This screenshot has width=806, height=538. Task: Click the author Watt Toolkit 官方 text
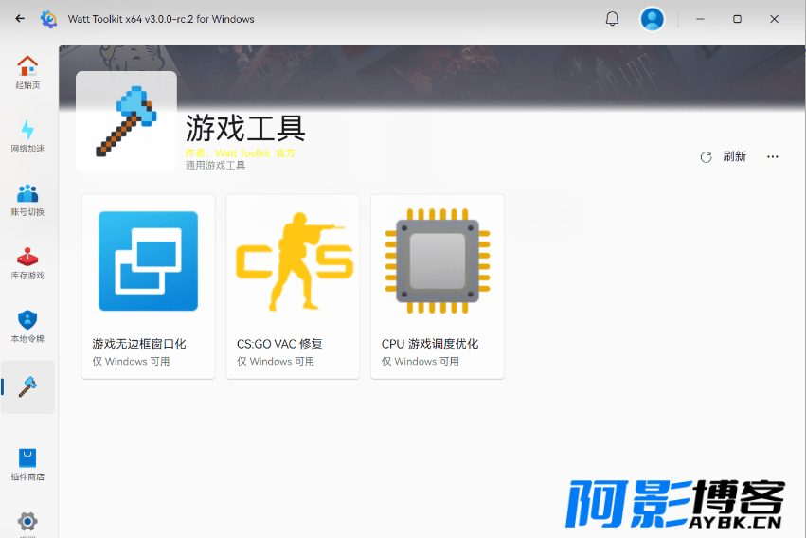pyautogui.click(x=240, y=153)
